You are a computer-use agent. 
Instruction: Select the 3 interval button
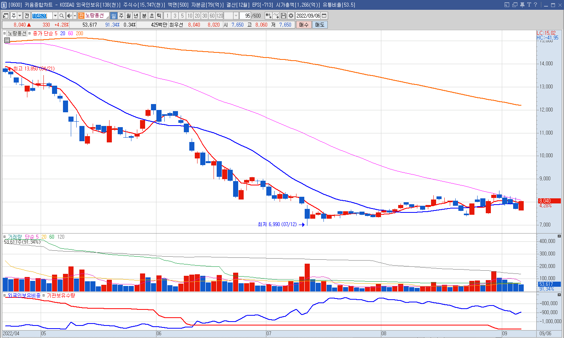click(x=175, y=16)
